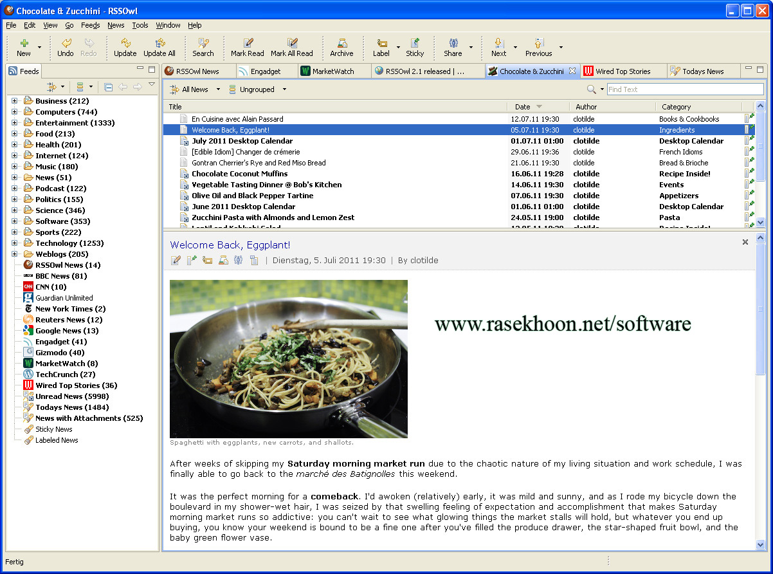Viewport: 773px width, 574px height.
Task: Select the Unread News (5998) item
Action: tap(72, 396)
